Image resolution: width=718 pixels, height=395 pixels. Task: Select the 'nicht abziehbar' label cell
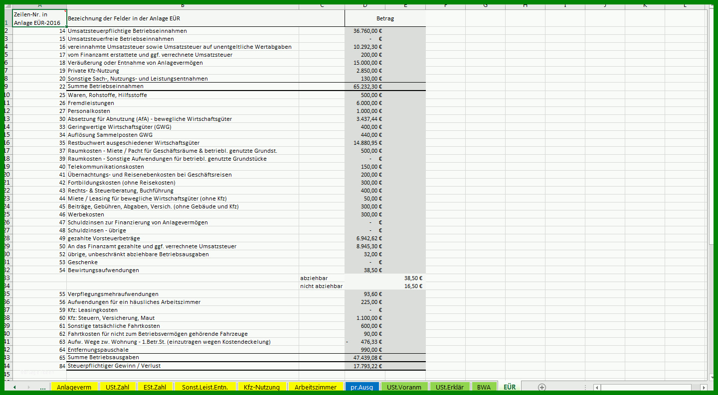point(322,286)
